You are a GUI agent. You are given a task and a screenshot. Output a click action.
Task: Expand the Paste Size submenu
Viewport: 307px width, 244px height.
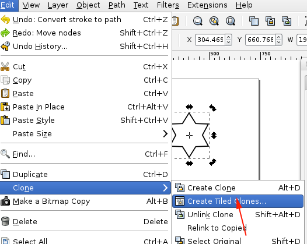(x=85, y=134)
